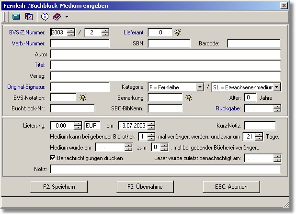Focus the ISBN text field
The image size is (296, 215).
169,43
